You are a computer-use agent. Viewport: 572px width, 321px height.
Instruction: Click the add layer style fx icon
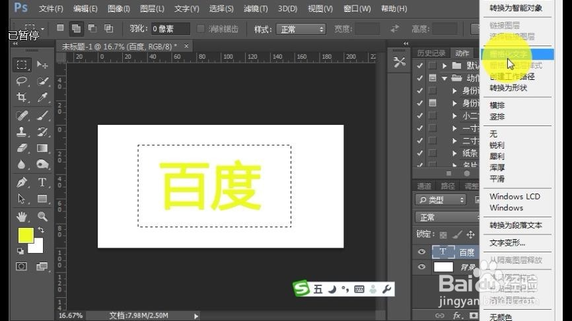click(456, 316)
